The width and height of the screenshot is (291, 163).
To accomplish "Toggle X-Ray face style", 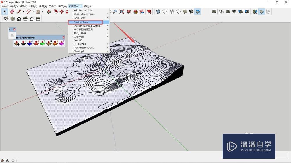I will point(158,12).
